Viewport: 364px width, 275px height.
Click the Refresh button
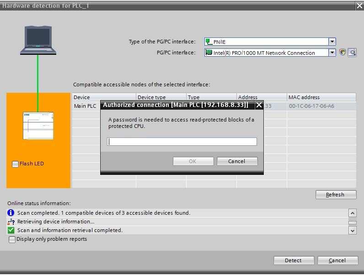(336, 195)
